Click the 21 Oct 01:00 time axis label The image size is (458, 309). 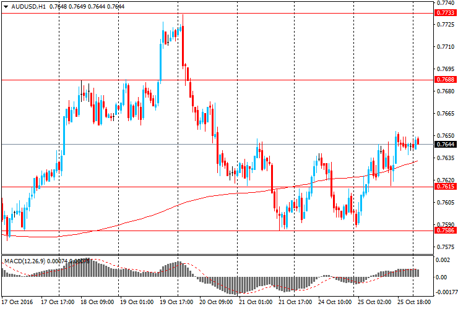click(256, 302)
